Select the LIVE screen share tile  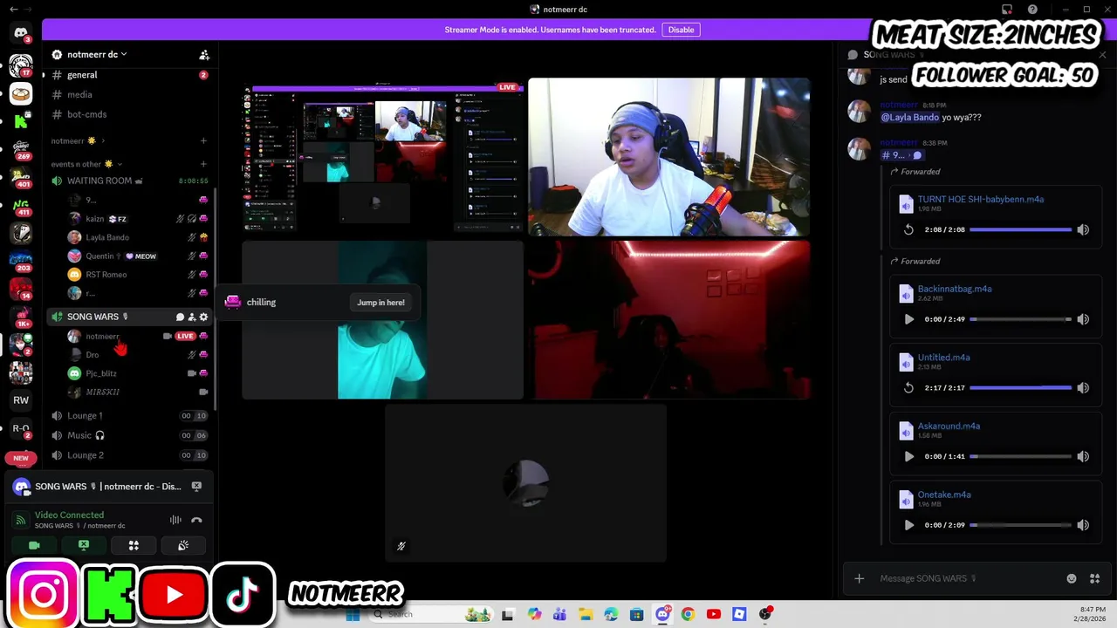click(x=383, y=157)
